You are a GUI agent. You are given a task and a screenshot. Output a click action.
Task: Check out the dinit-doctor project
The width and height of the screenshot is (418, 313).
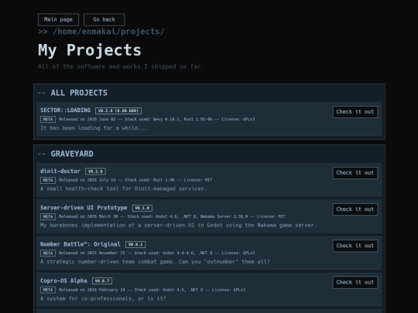(x=355, y=173)
